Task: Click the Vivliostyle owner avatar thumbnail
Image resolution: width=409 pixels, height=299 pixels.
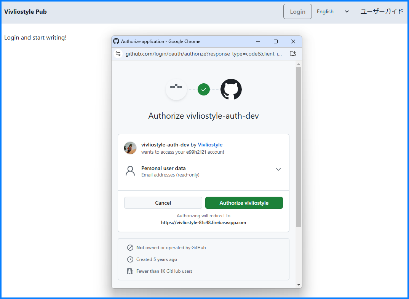Action: pos(130,148)
